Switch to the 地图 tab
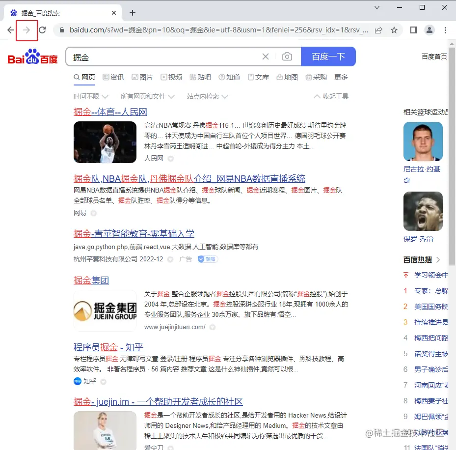This screenshot has height=450, width=456. click(x=287, y=77)
